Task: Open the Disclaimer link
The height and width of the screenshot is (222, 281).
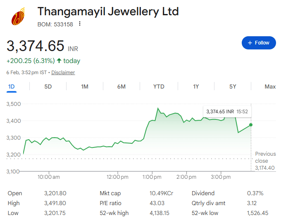Action: point(63,72)
